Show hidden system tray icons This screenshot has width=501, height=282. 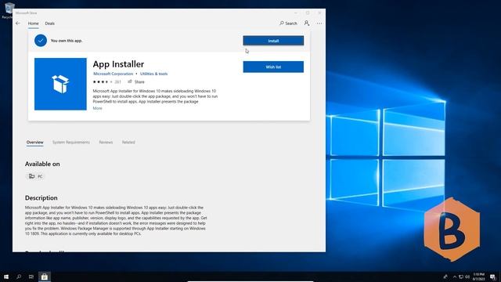tap(454, 277)
